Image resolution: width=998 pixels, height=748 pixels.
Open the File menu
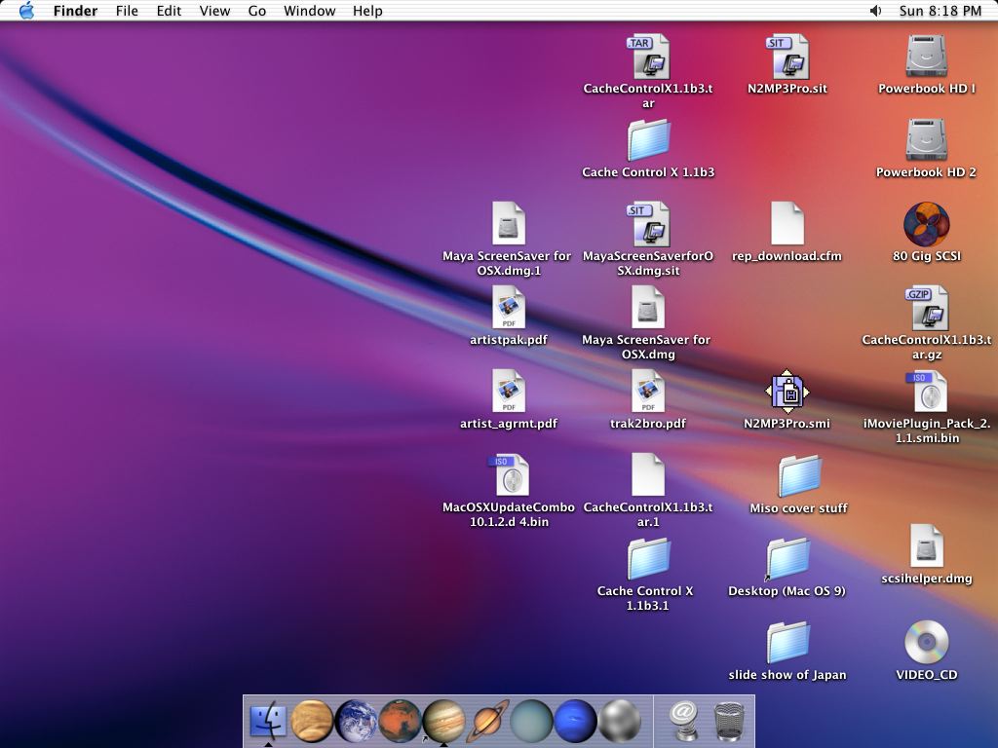coord(127,11)
